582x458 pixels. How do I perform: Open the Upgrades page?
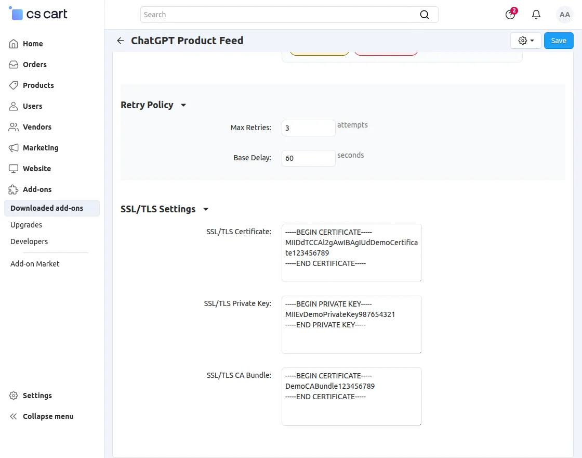click(x=26, y=225)
